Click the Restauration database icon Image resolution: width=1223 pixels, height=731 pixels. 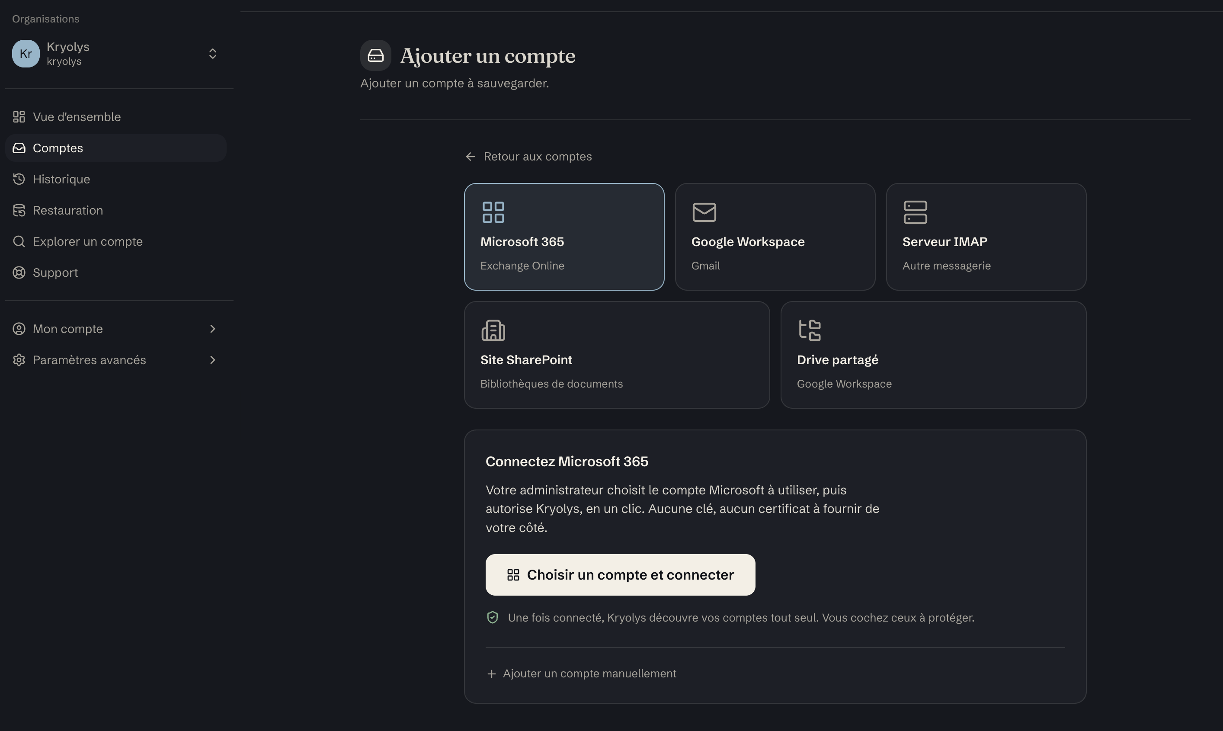(x=19, y=210)
